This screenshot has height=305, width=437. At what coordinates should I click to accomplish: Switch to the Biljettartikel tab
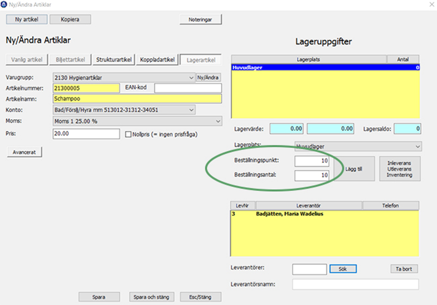(x=70, y=60)
